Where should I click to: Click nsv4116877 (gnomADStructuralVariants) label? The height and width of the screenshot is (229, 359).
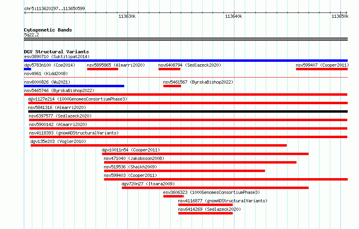(x=223, y=201)
